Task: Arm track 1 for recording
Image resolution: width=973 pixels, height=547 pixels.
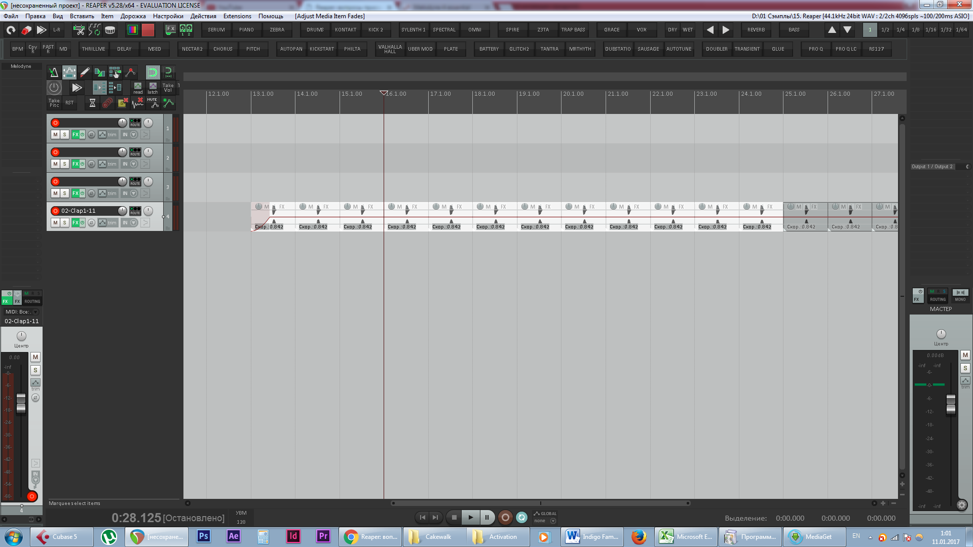Action: pos(56,123)
